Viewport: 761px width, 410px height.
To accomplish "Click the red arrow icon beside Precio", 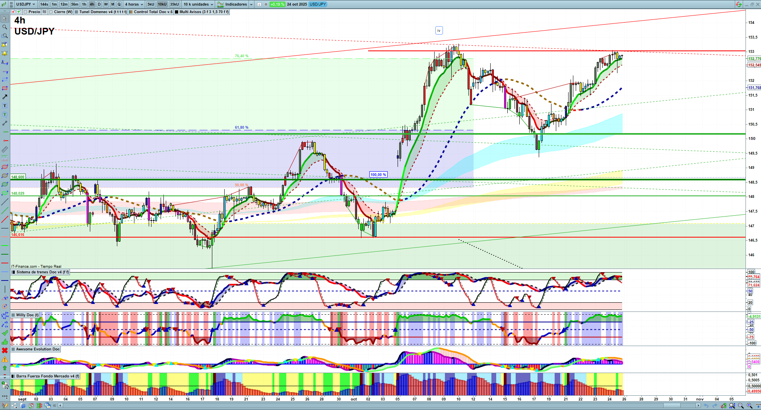I will [14, 12].
